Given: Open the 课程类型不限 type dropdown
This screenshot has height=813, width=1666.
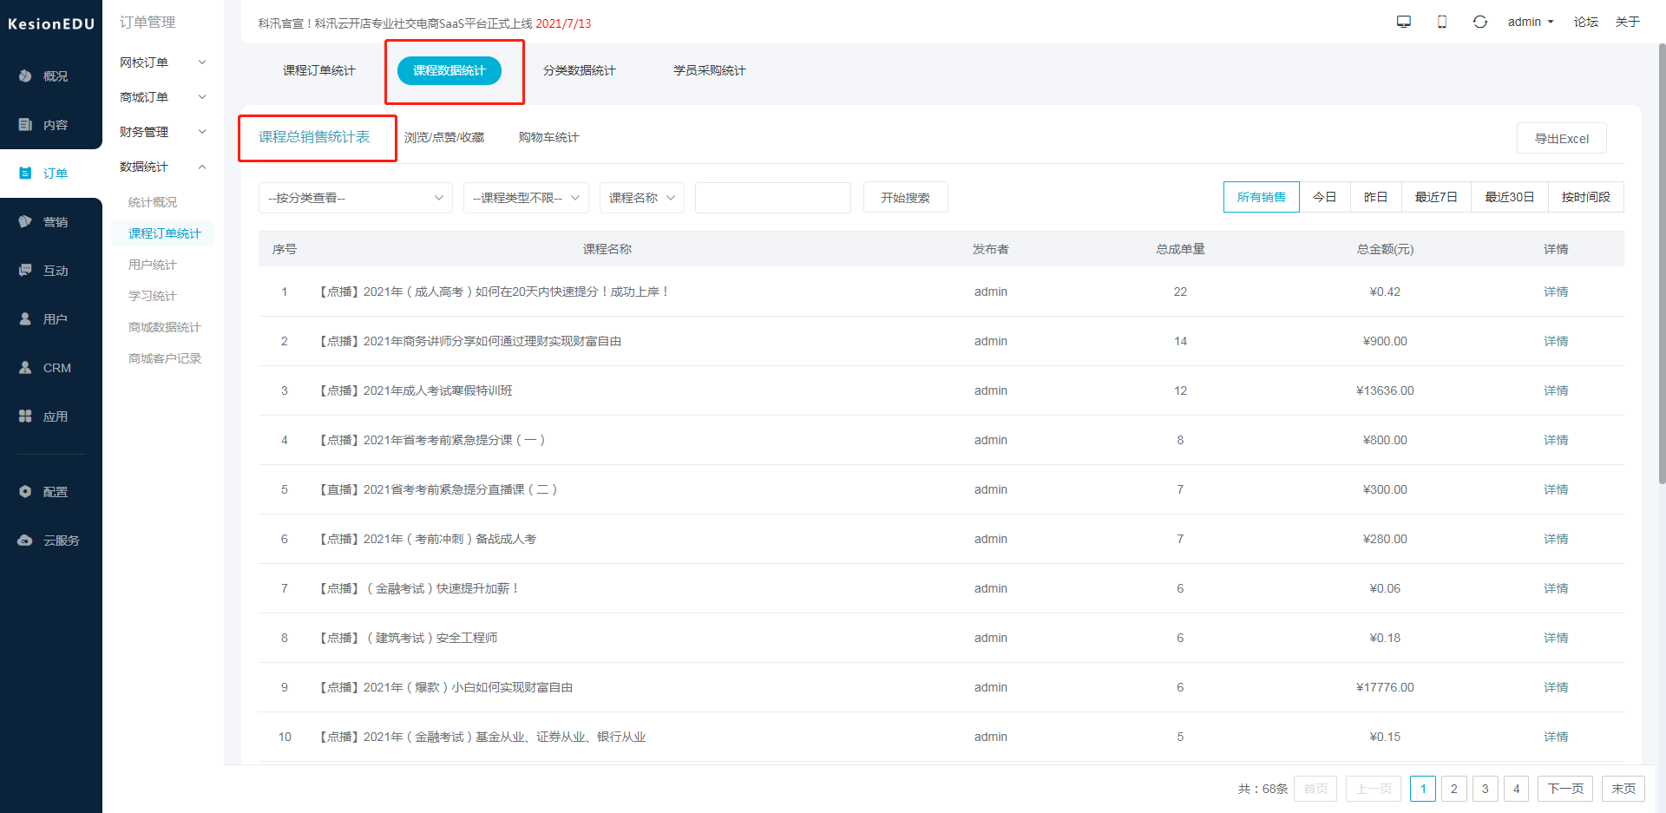Looking at the screenshot, I should point(526,198).
